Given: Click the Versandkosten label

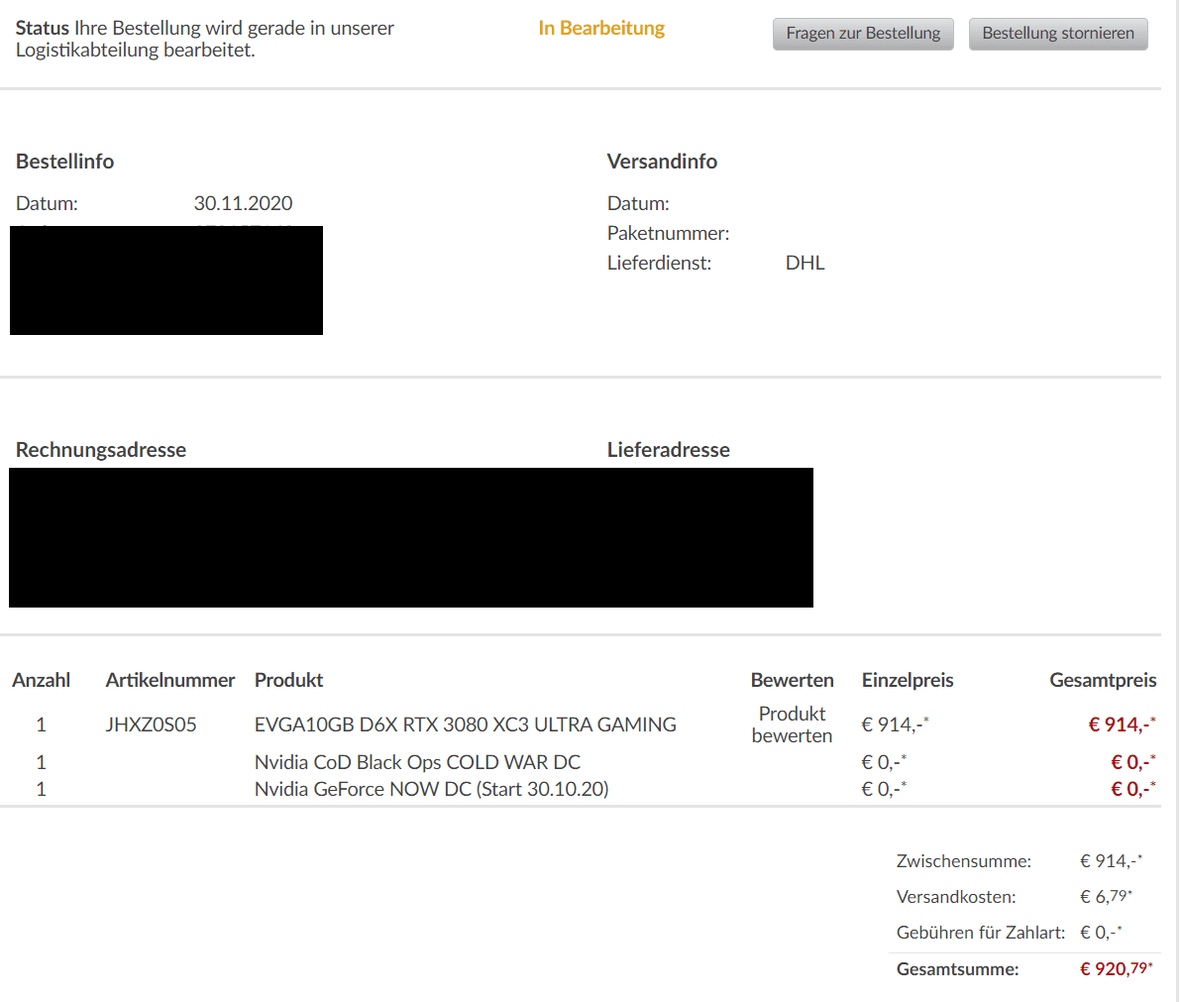Looking at the screenshot, I should (x=956, y=897).
